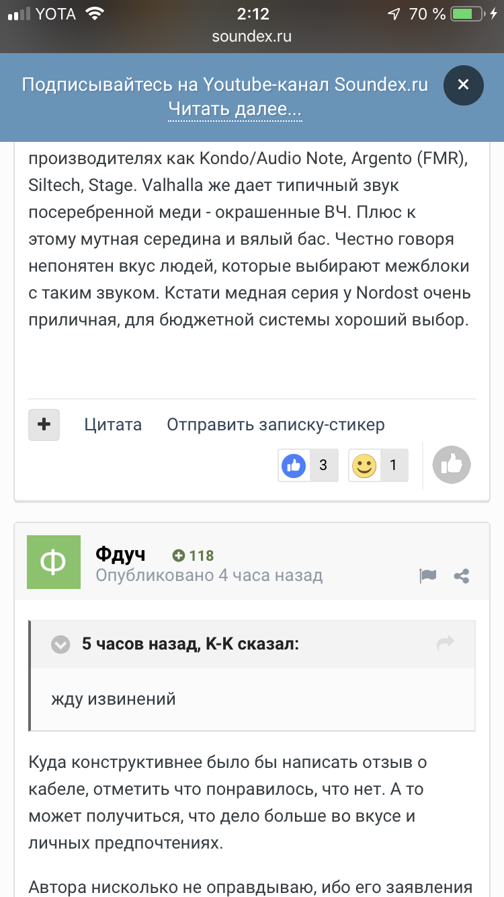504x897 pixels.
Task: Open 'Отправить записку-стикер' link
Action: (x=276, y=425)
